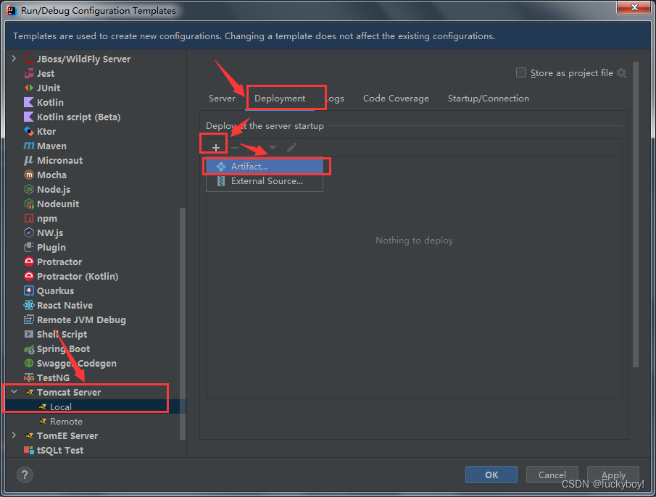Select the TomEE Server tree label
Viewport: 656px width, 497px height.
pyautogui.click(x=67, y=436)
